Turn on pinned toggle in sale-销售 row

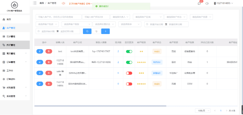click(x=129, y=73)
